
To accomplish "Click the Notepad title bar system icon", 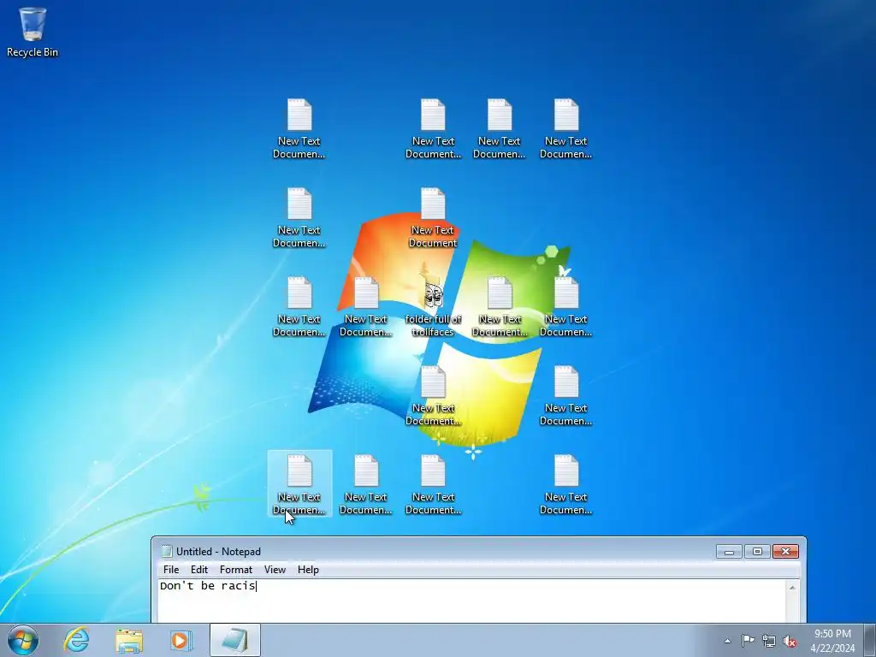I will [x=167, y=552].
